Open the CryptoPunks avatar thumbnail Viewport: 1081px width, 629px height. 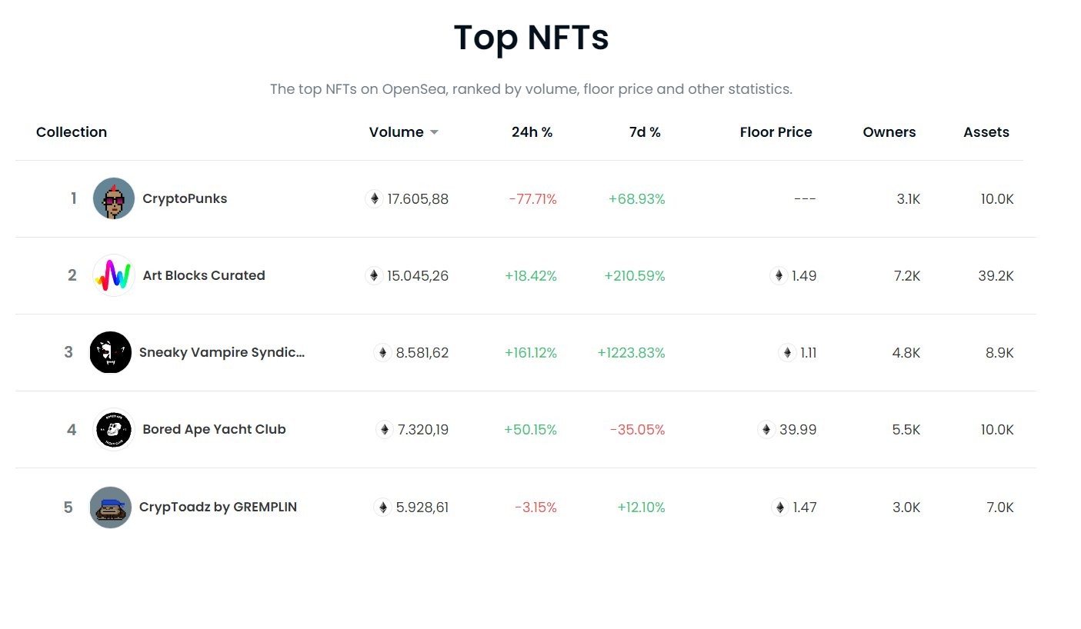[114, 198]
